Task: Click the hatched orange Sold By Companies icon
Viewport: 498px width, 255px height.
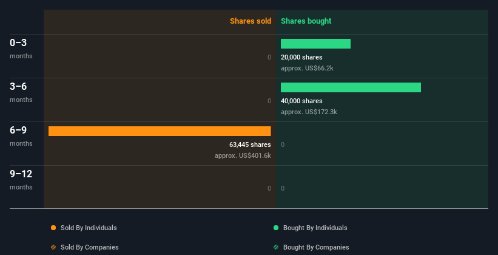Action: point(53,247)
